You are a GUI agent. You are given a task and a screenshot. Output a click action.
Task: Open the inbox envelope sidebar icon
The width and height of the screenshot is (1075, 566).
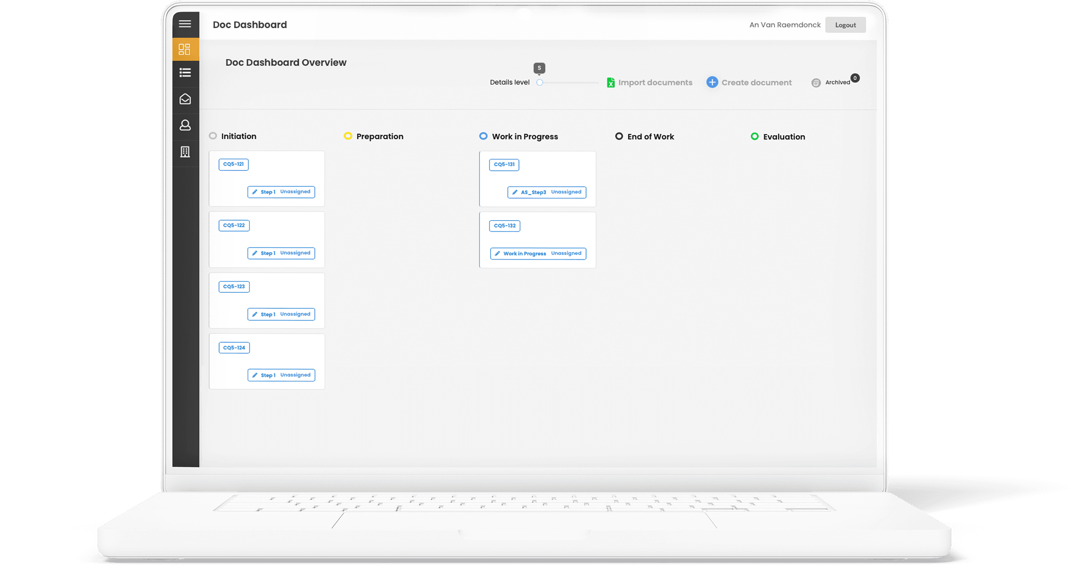[185, 99]
